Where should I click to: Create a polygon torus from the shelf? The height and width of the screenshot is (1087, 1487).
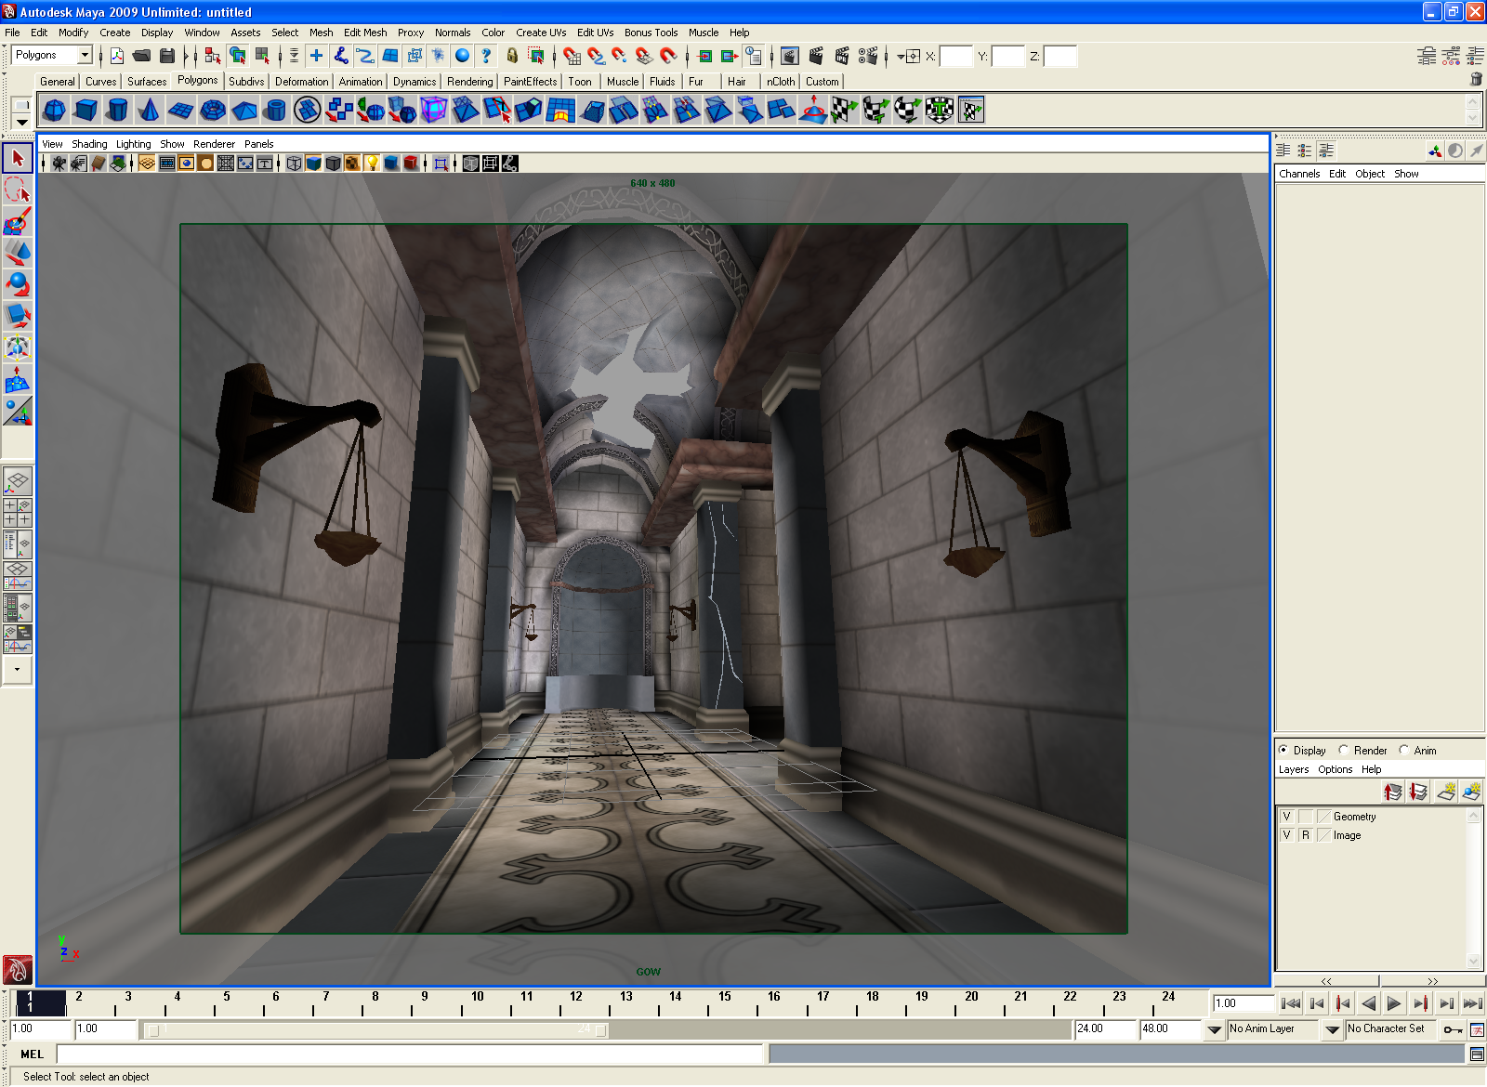213,111
